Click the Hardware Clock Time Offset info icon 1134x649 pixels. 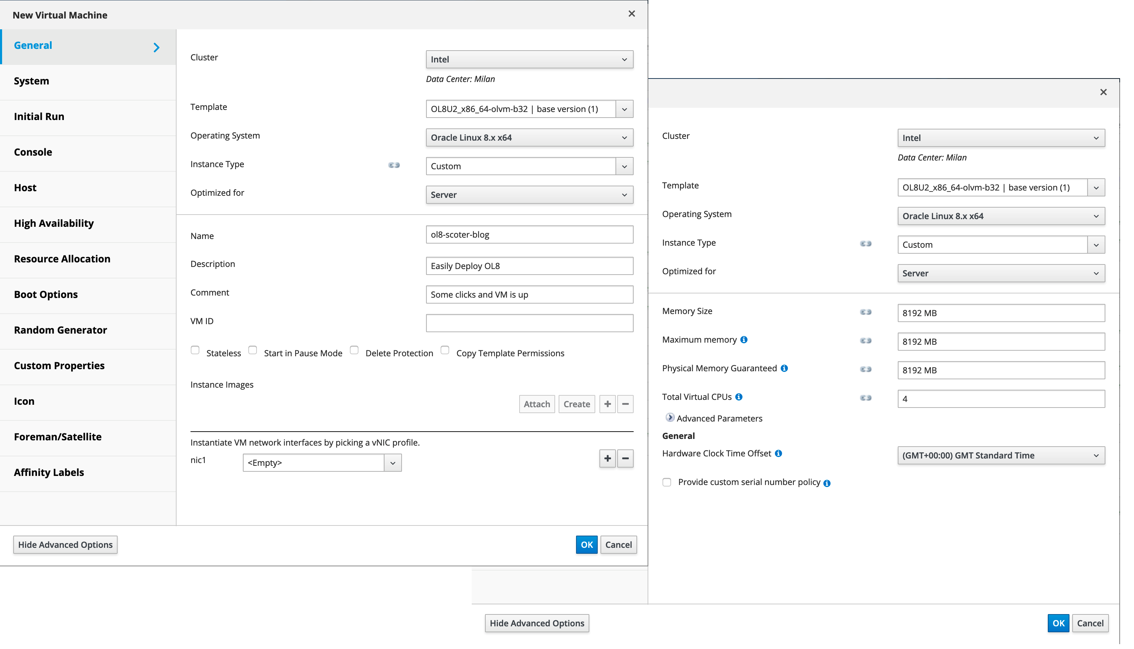tap(778, 453)
